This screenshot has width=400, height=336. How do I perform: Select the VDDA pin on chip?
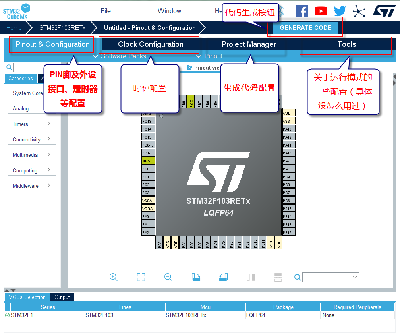[x=148, y=209]
